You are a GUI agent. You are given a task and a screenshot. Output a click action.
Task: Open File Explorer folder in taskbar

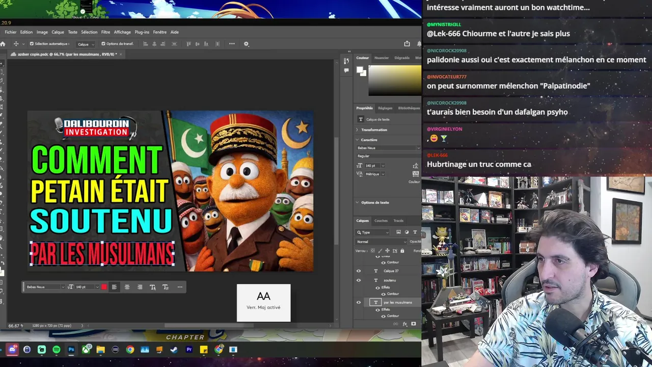[x=100, y=350]
